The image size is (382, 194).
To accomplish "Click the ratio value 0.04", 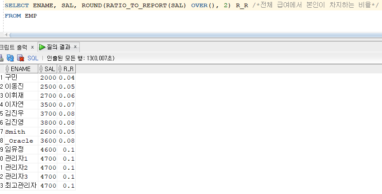I will pyautogui.click(x=67, y=78).
